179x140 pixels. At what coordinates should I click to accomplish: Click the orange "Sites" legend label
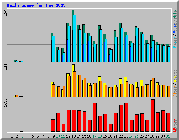(175, 92)
